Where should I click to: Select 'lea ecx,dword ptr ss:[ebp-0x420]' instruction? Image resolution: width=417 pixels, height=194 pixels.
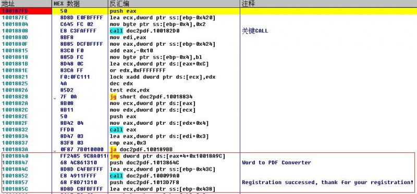pyautogui.click(x=162, y=18)
